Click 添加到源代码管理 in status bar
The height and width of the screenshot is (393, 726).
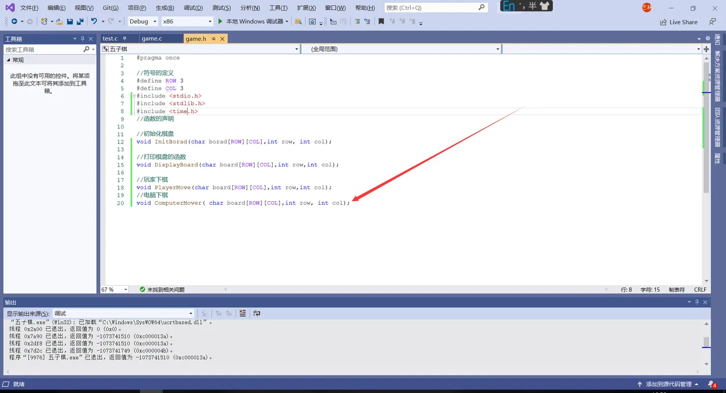coord(668,384)
